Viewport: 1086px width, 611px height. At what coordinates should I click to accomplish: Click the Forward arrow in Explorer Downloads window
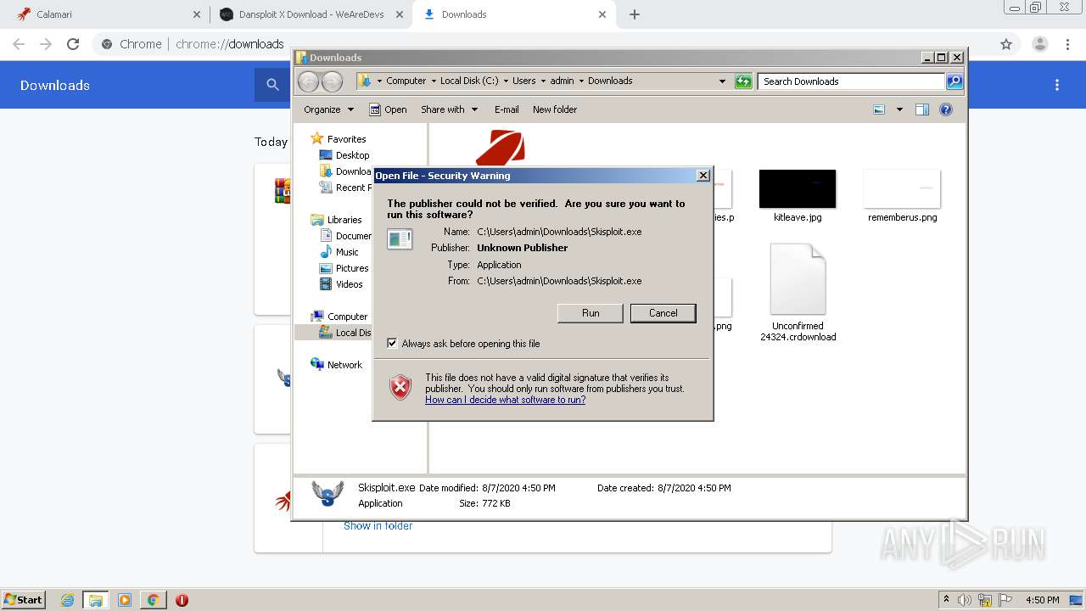(332, 81)
